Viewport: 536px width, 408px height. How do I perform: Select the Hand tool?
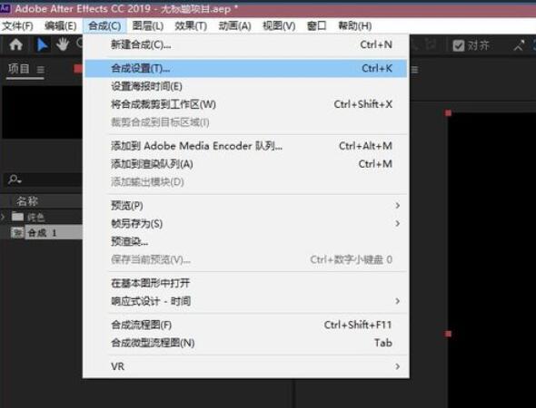click(63, 44)
